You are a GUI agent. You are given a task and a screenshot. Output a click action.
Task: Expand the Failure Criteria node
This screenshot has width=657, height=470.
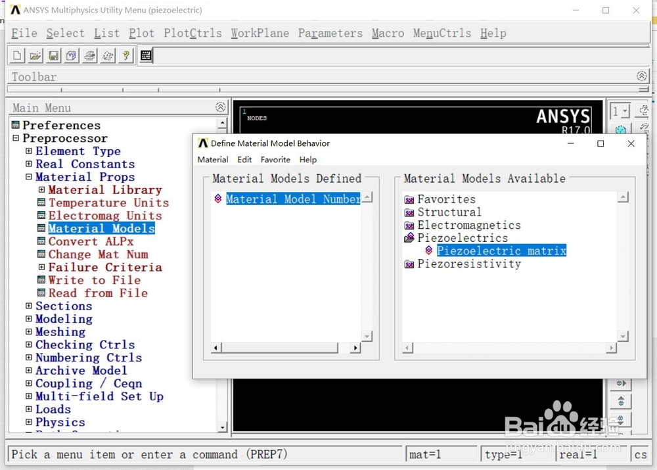[x=41, y=267]
